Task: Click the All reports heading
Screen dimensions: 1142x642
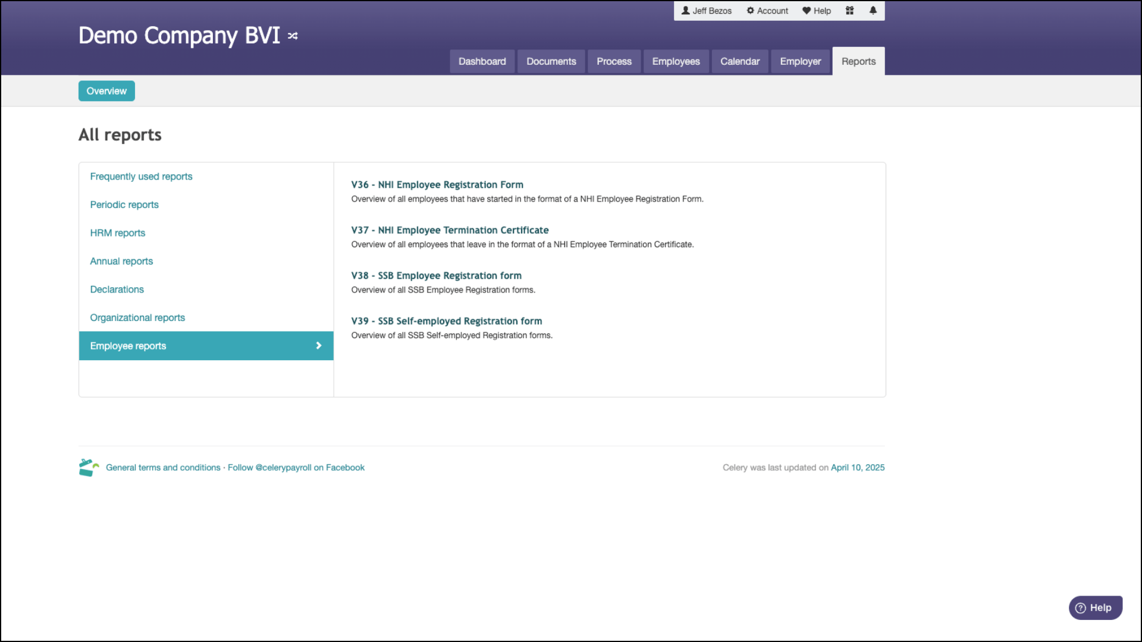Action: coord(120,135)
